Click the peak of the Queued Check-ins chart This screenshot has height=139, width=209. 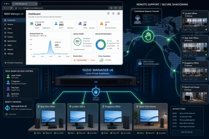[50, 41]
